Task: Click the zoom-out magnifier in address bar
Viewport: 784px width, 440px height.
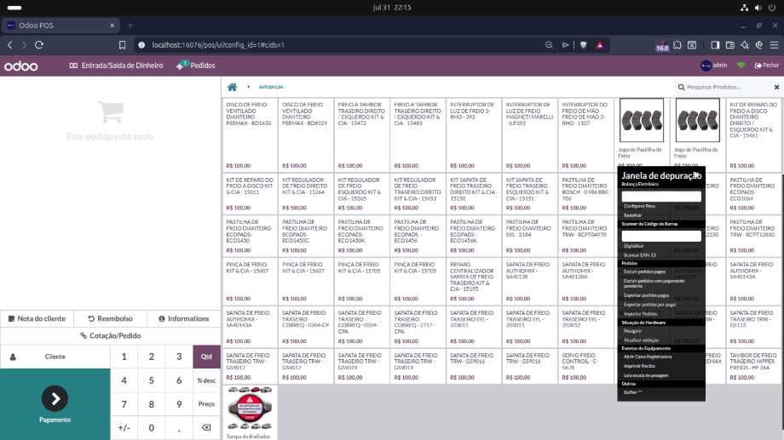Action: (549, 45)
